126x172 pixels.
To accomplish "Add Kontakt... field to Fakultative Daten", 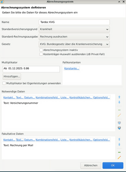I will tap(9, 140).
